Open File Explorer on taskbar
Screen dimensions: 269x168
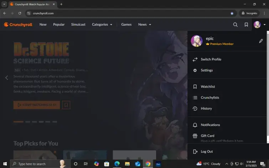[x=127, y=164]
